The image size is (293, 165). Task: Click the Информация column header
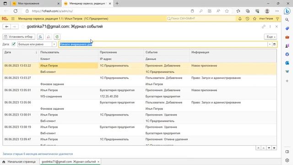click(x=233, y=52)
